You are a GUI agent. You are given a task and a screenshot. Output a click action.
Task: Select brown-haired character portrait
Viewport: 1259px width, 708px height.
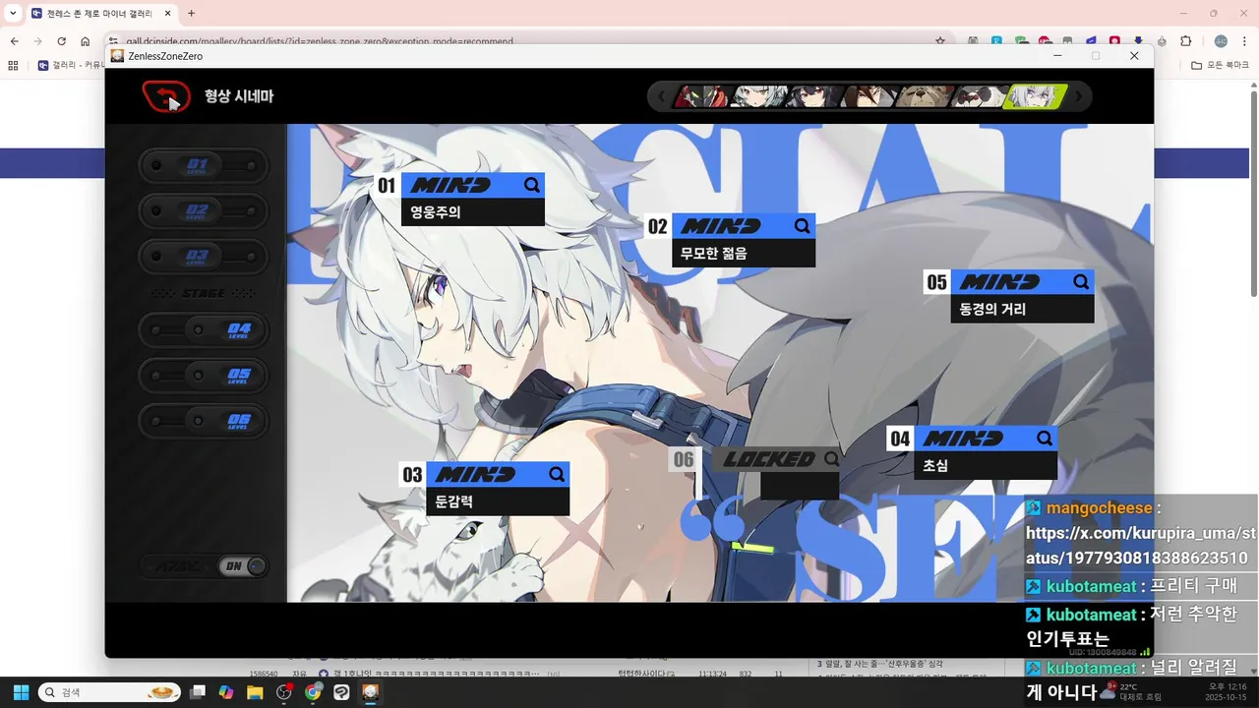tap(870, 96)
